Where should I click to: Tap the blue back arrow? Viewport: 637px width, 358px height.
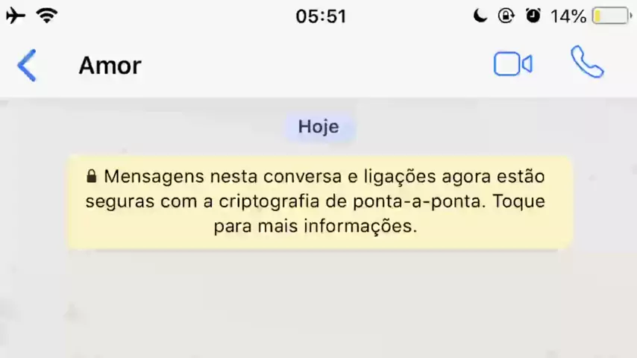point(27,66)
